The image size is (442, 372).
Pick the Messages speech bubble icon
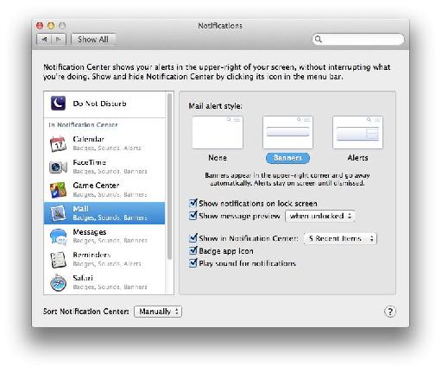(58, 236)
